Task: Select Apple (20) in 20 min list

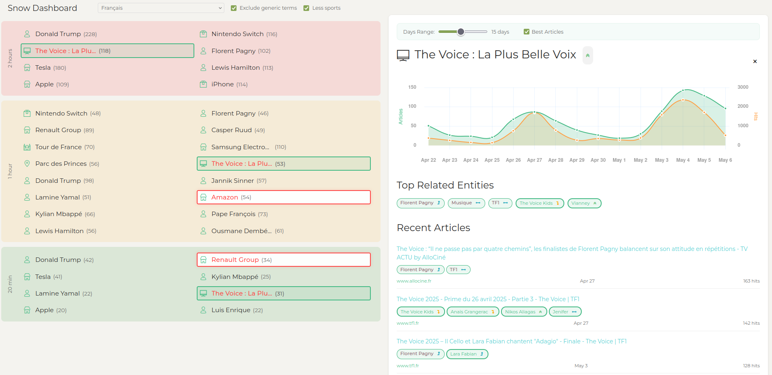Action: [108, 310]
